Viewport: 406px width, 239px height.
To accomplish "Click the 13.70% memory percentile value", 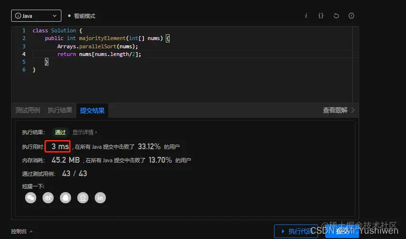I will 160,160.
